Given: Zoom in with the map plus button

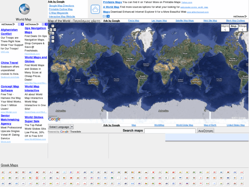Looking at the screenshot, I should (53, 37).
